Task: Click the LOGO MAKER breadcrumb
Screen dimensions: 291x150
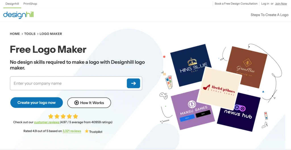Action: (51, 34)
